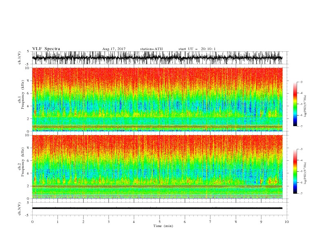Image resolution: width=323 pixels, height=249 pixels.
Task: Click the 'VLF Spectra' plot title
Action: tap(46, 49)
